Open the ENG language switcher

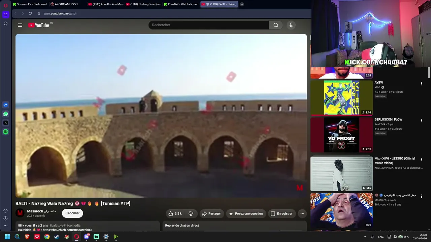point(381,237)
